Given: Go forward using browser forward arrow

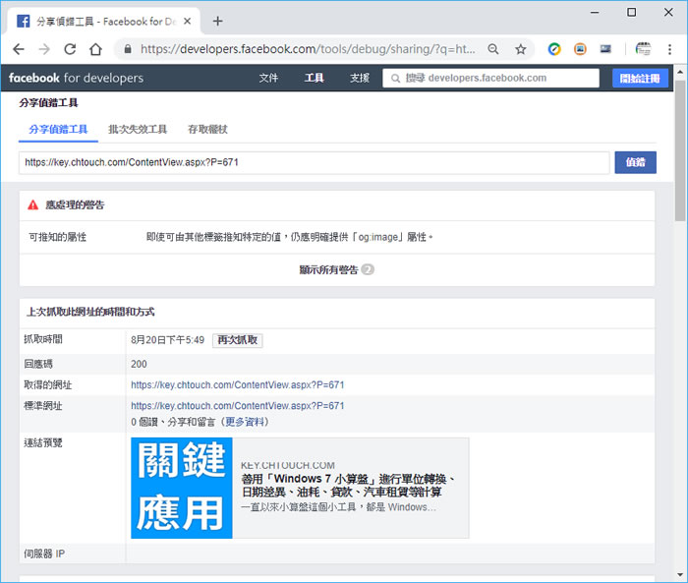Looking at the screenshot, I should pos(44,49).
